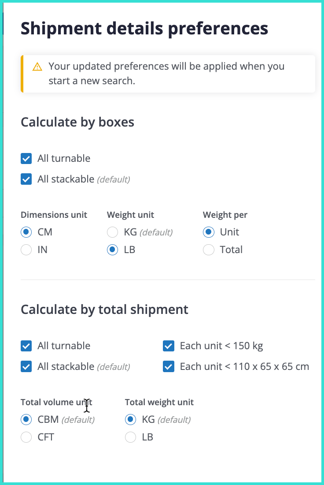Pick LB as total weight unit
This screenshot has width=324, height=485.
[130, 437]
